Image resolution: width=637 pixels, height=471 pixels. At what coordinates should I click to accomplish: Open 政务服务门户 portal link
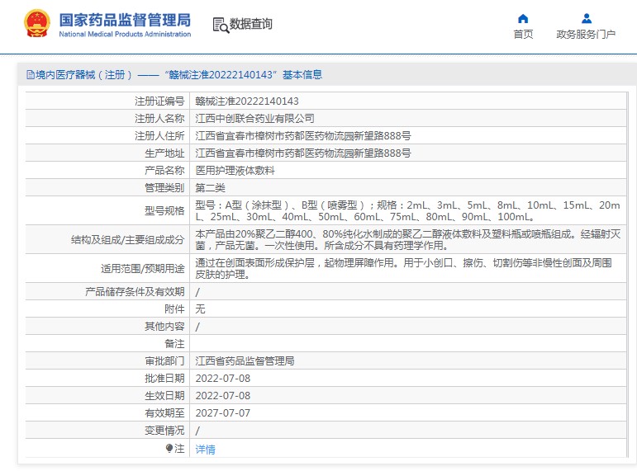[x=586, y=34]
